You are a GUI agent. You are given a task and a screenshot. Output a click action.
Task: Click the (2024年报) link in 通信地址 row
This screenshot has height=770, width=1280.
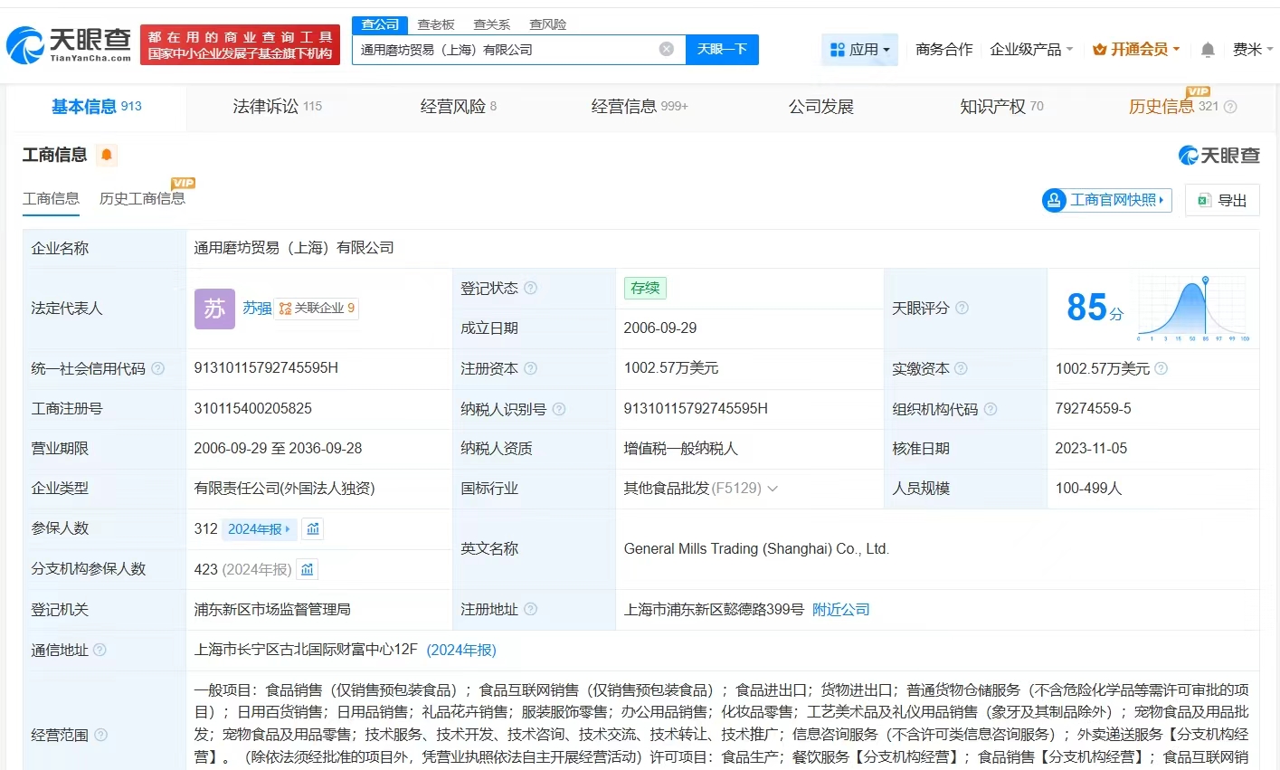tap(461, 650)
